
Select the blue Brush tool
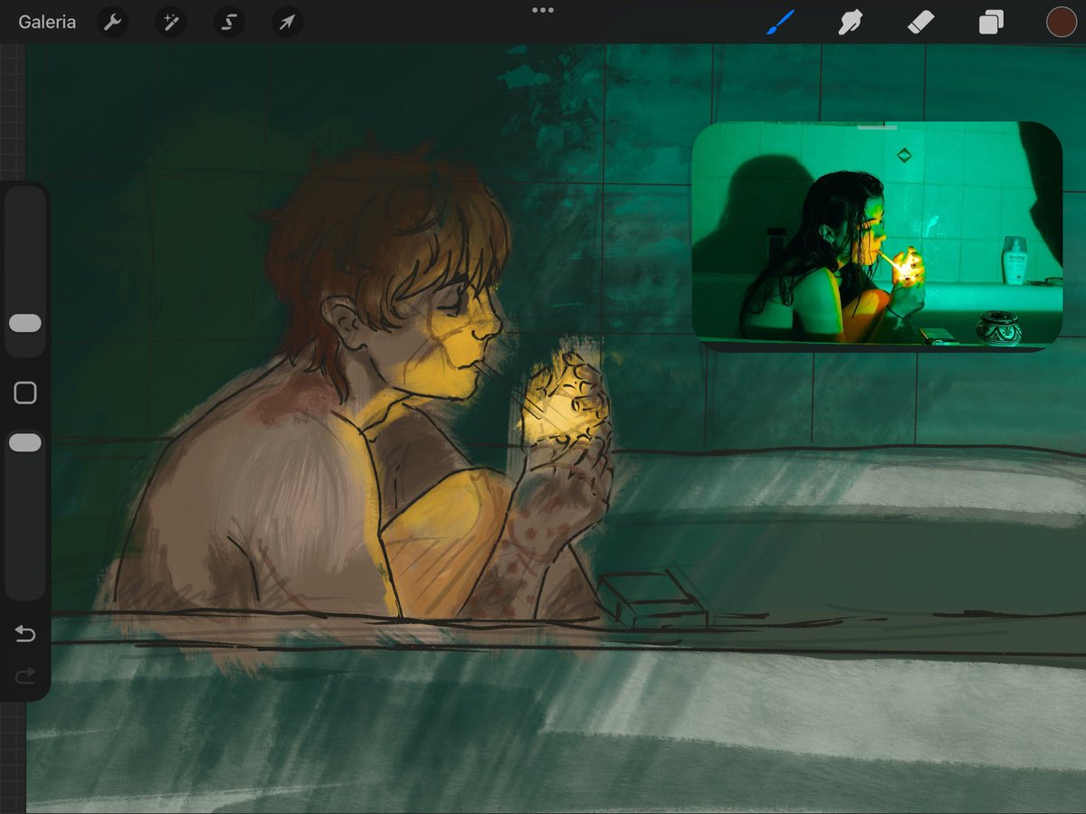[x=779, y=22]
